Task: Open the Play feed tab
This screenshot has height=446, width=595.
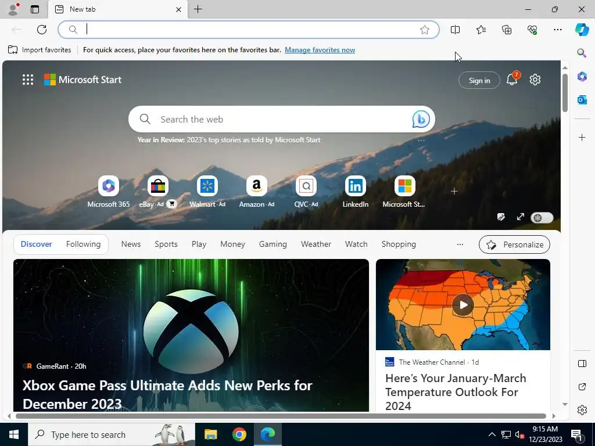Action: (x=199, y=244)
